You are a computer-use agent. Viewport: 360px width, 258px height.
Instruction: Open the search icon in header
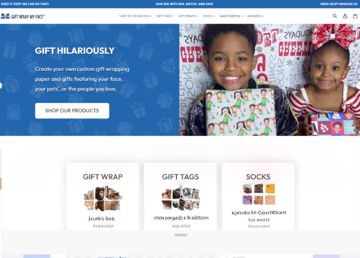(335, 16)
